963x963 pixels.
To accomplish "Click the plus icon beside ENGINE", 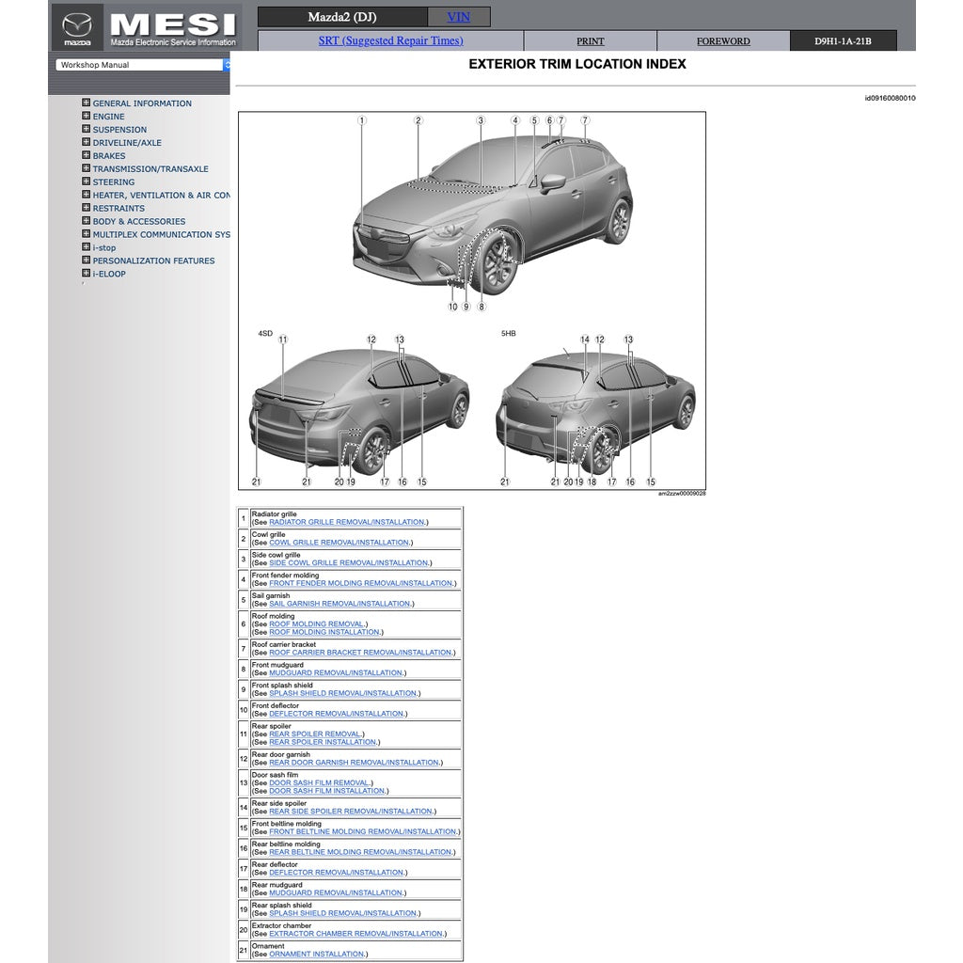I will coord(85,116).
